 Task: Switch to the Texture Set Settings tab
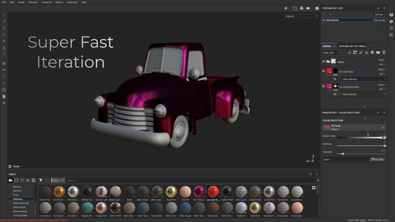click(352, 46)
